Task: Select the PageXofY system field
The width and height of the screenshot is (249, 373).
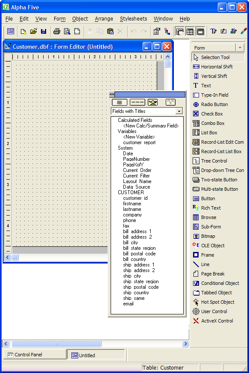Action: [133, 165]
